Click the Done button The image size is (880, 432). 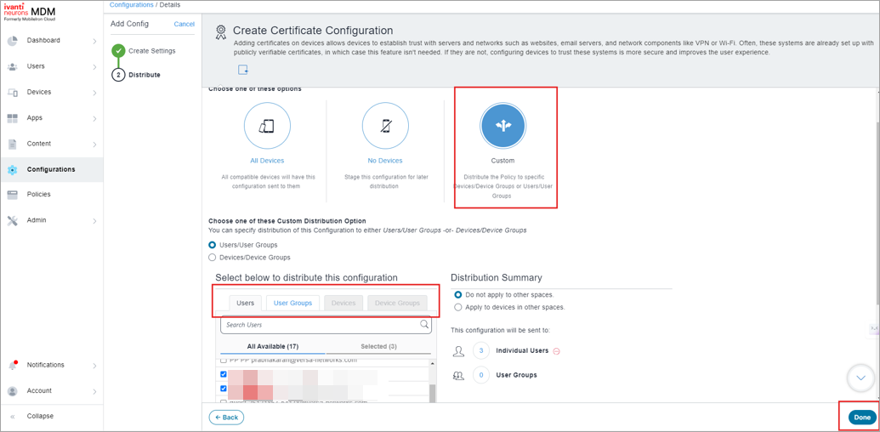[862, 418]
